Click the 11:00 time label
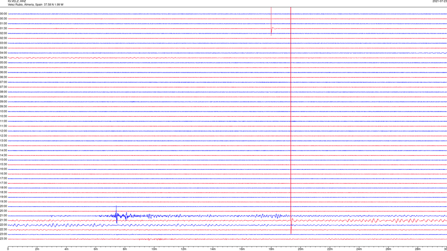 [3, 121]
